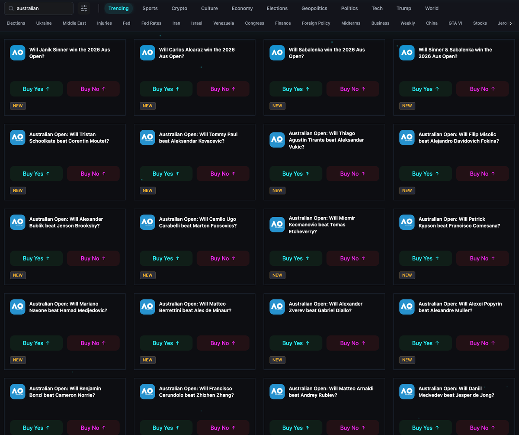Select the Crypto category tab
Viewport: 519px width, 435px height.
(179, 8)
